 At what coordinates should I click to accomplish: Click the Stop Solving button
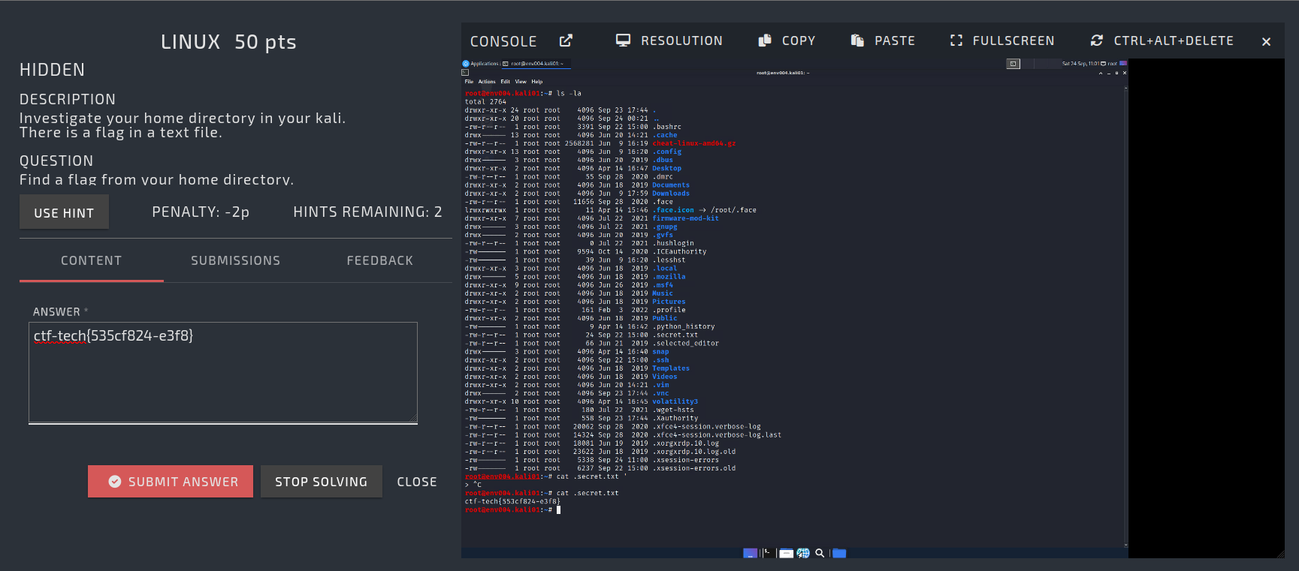pyautogui.click(x=321, y=482)
